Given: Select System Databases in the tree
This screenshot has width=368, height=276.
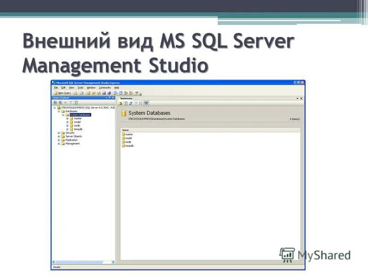Looking at the screenshot, I should pos(80,115).
